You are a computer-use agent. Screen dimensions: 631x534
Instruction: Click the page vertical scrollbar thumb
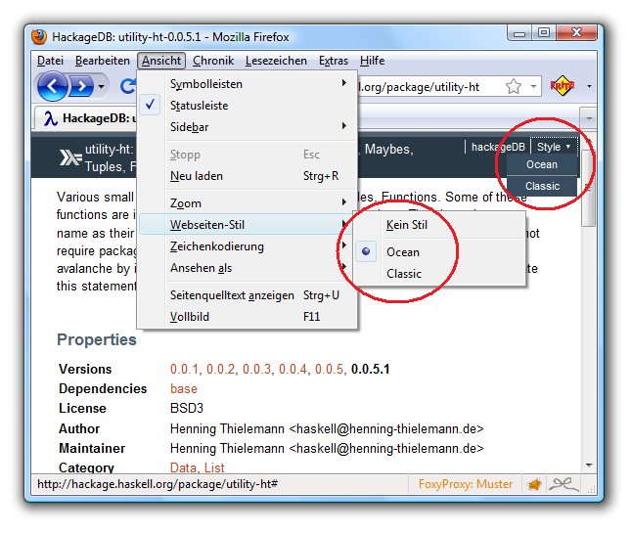pos(589,190)
